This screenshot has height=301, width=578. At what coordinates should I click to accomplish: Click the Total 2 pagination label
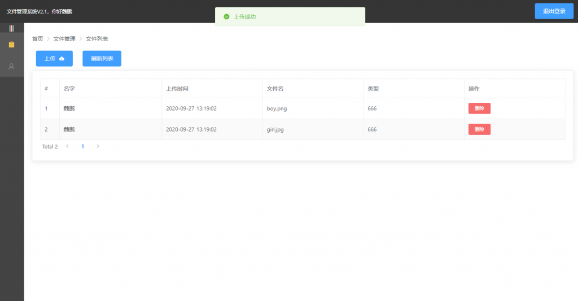(x=50, y=146)
